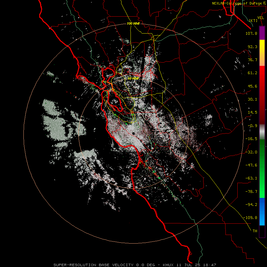Click the black TH segment of the color bar
Viewport: 267px width, 267px height.
point(262,231)
